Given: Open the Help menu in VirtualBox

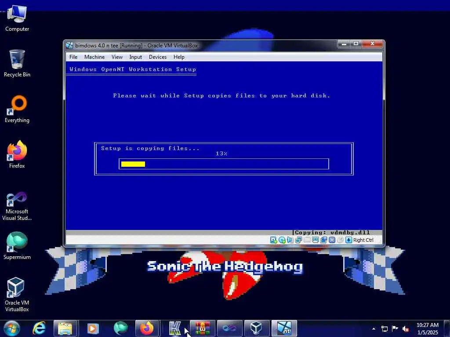Looking at the screenshot, I should [179, 57].
